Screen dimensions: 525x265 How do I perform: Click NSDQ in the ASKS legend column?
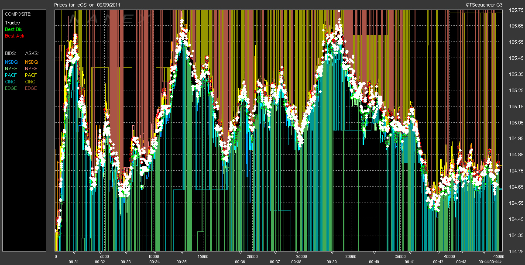(x=31, y=62)
